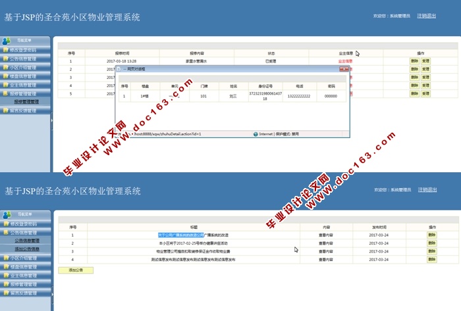Collapse 公告信息管理 menu on announcement page sidebar

coord(25,233)
